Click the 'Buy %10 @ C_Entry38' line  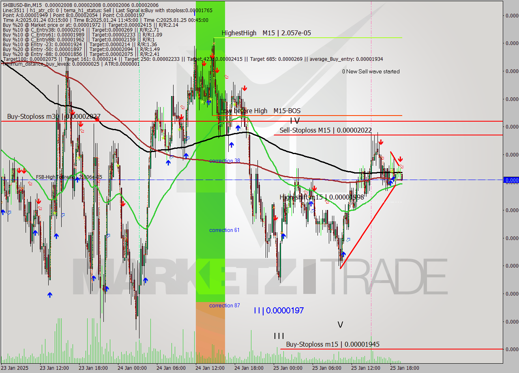[x=81, y=30]
